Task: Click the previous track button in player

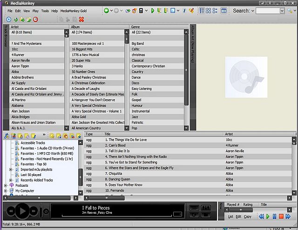Action: (x=11, y=211)
